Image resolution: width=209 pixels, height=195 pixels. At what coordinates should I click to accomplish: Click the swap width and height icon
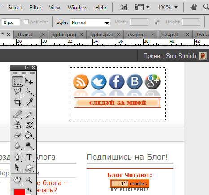(x=157, y=22)
